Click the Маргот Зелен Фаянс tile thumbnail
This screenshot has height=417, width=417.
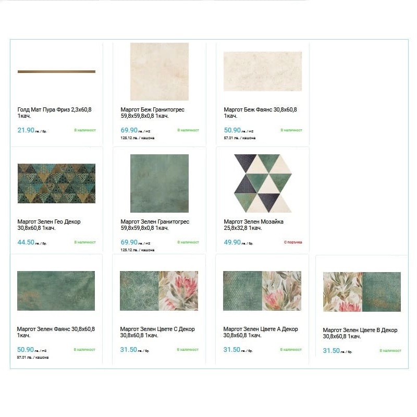click(x=56, y=290)
